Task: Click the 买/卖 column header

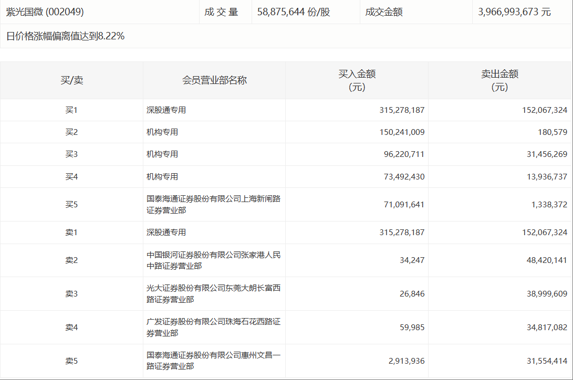Action: click(x=71, y=80)
